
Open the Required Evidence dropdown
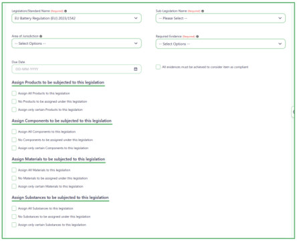click(221, 44)
